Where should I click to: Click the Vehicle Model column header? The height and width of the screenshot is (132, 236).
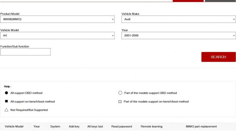(x=14, y=126)
